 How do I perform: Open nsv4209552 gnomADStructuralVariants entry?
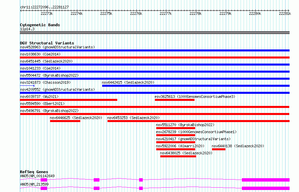pos(57,89)
